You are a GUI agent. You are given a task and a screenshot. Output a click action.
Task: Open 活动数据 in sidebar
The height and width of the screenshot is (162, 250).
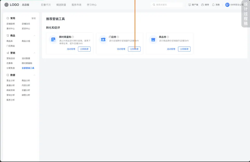point(26,58)
